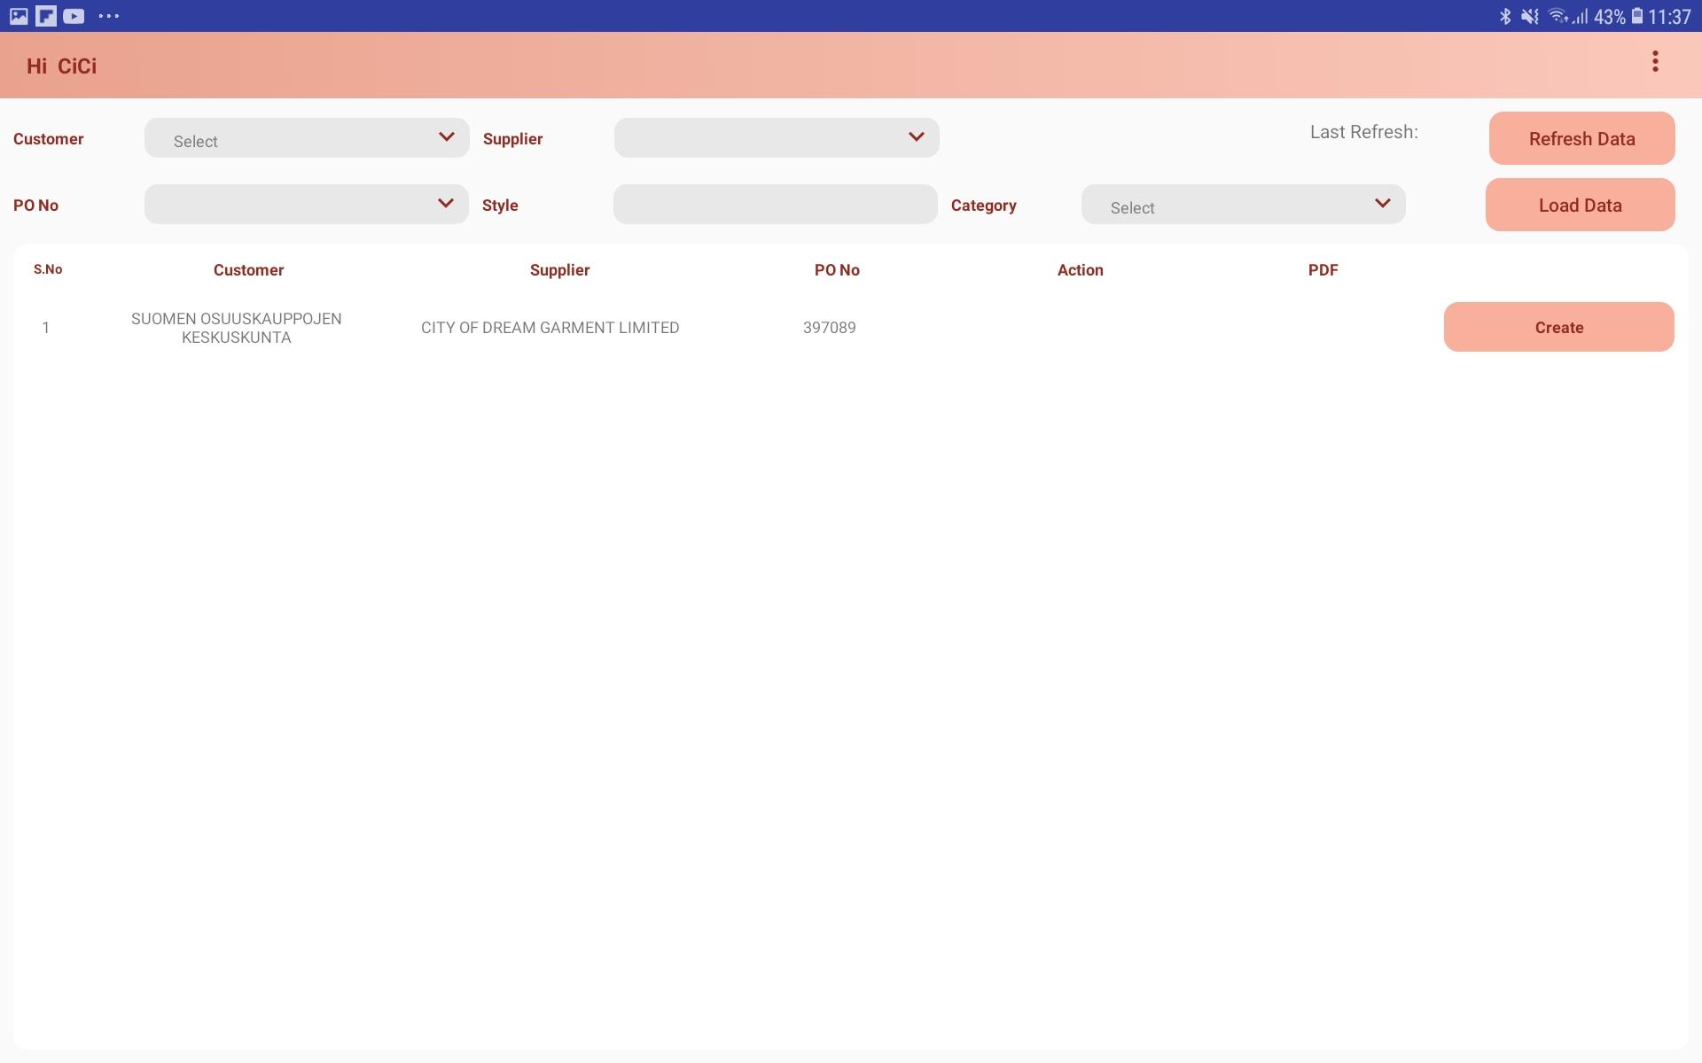Click CITY OF DREAM GARMENT LIMITED cell

(550, 328)
